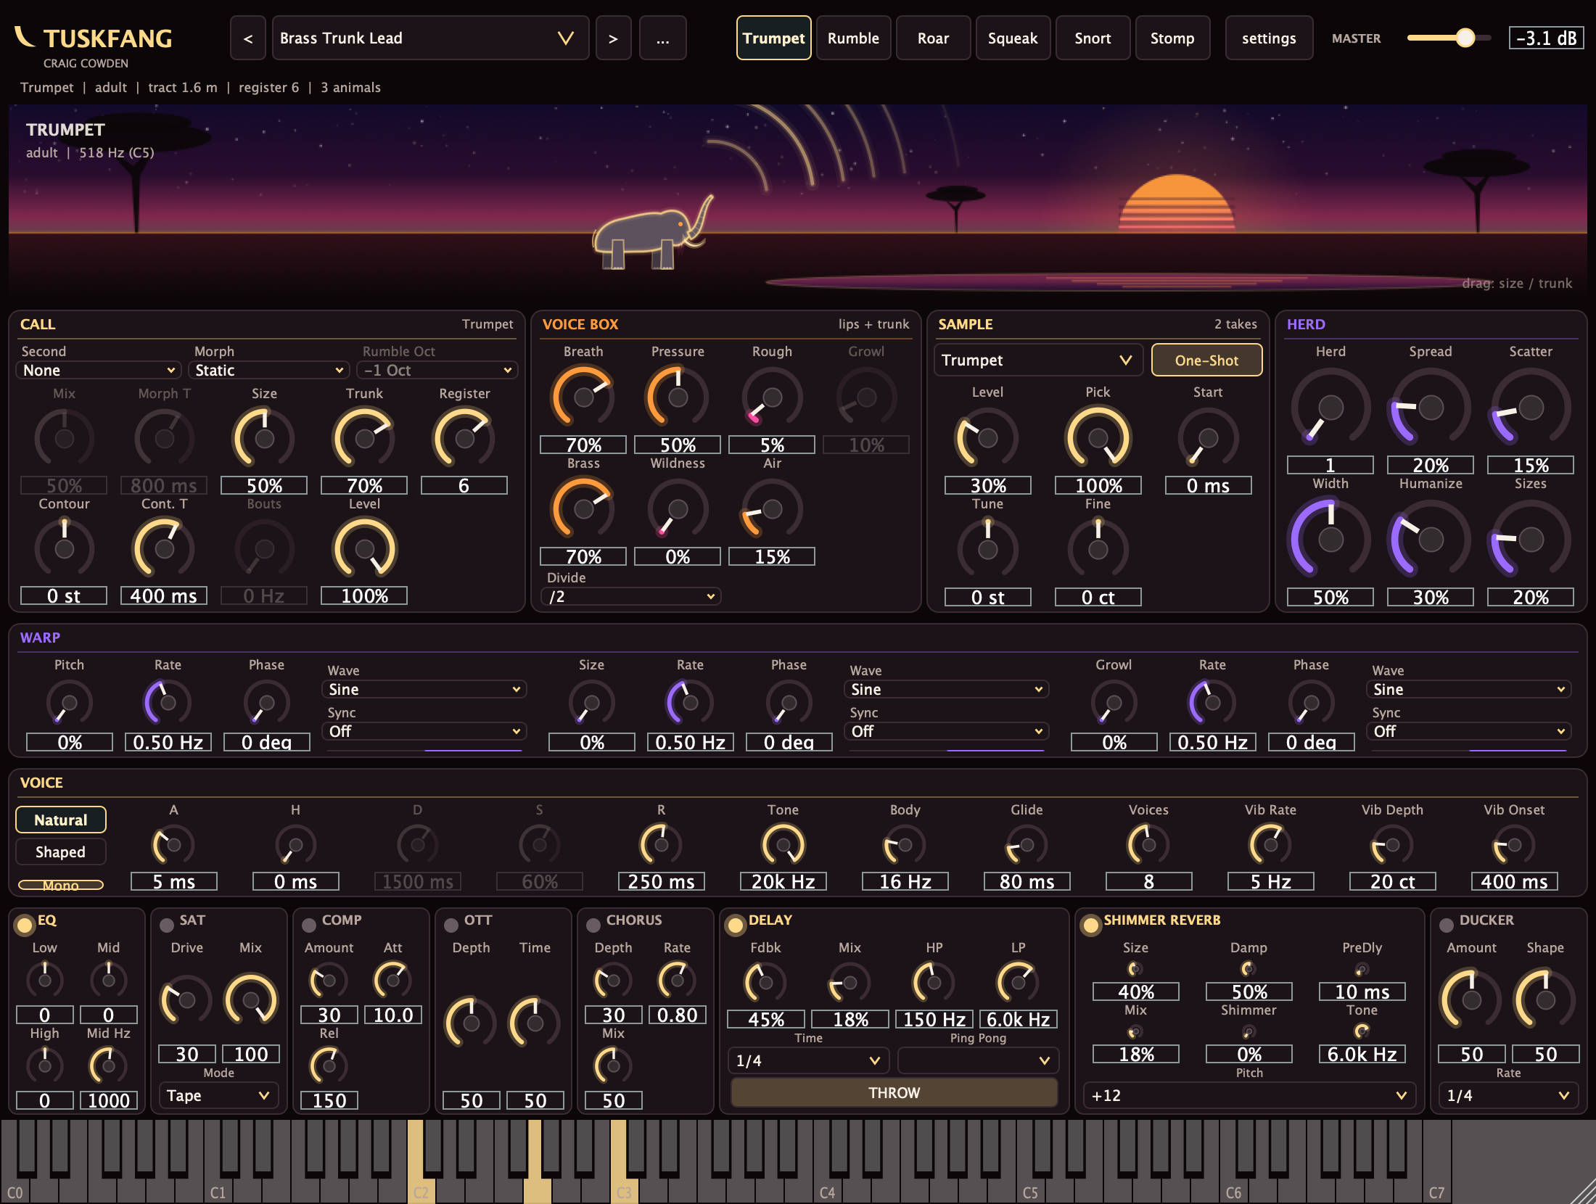Image resolution: width=1596 pixels, height=1204 pixels.
Task: Click the Brass knob in Voice Box
Action: coord(583,509)
